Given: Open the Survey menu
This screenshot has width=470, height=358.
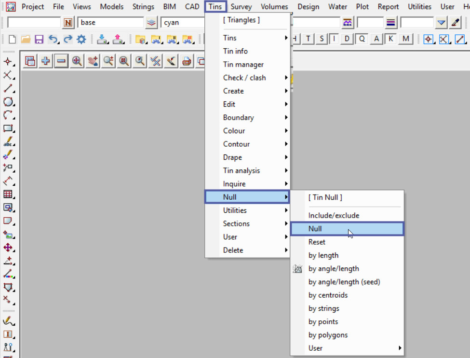Looking at the screenshot, I should [241, 7].
